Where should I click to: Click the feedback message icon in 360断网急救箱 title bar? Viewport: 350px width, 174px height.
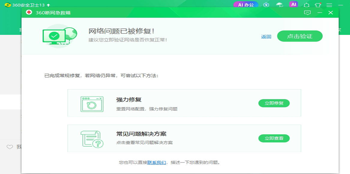point(307,13)
